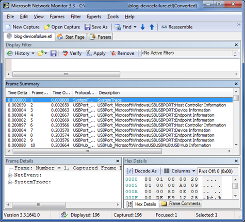This screenshot has height=222, width=245.
Task: Jump to next frame with down arrow
Action: [x=142, y=27]
